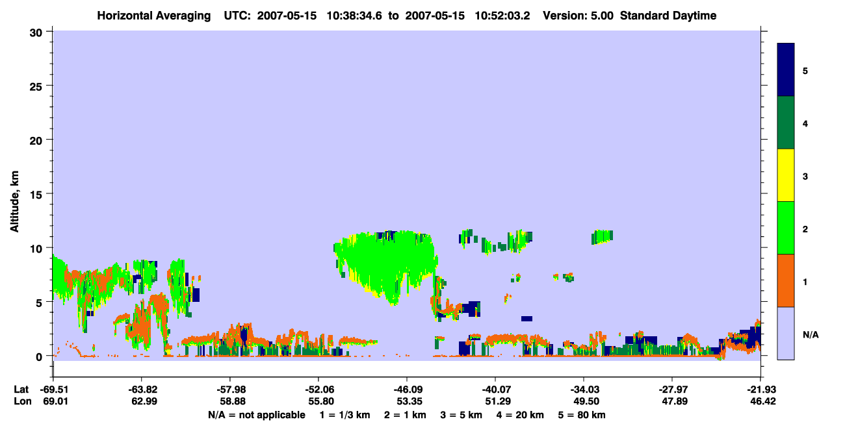845x433 pixels.
Task: Click the 'Lon' row label
Action: [x=21, y=401]
